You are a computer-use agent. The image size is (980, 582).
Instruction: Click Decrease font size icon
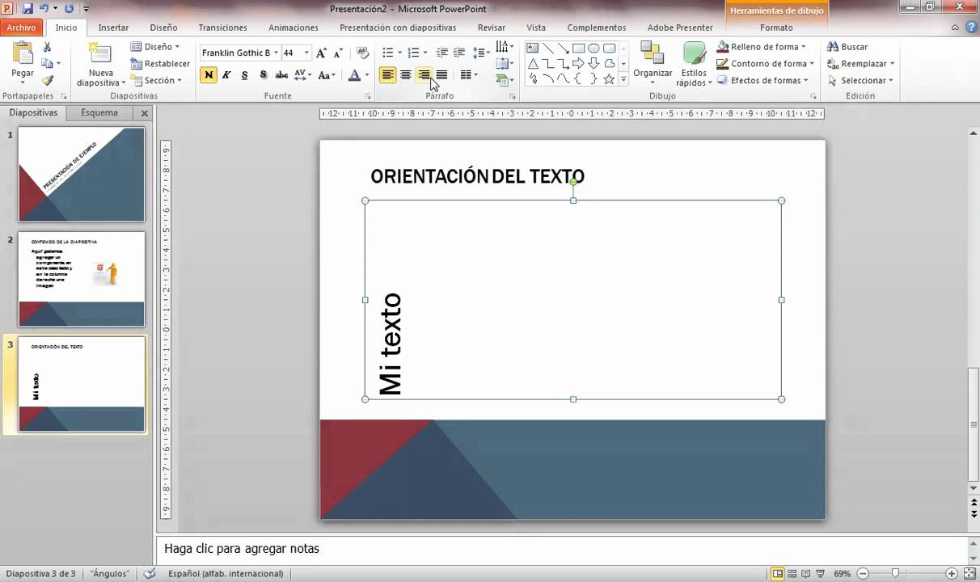336,53
